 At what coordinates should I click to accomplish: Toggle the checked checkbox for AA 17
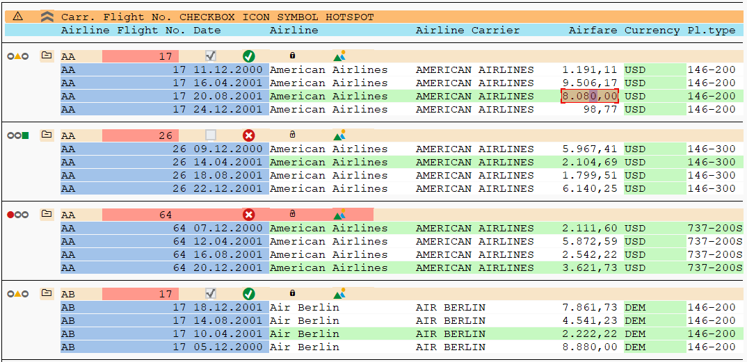pos(211,56)
